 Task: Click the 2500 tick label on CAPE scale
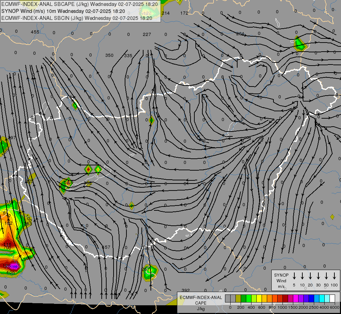click(x=313, y=307)
